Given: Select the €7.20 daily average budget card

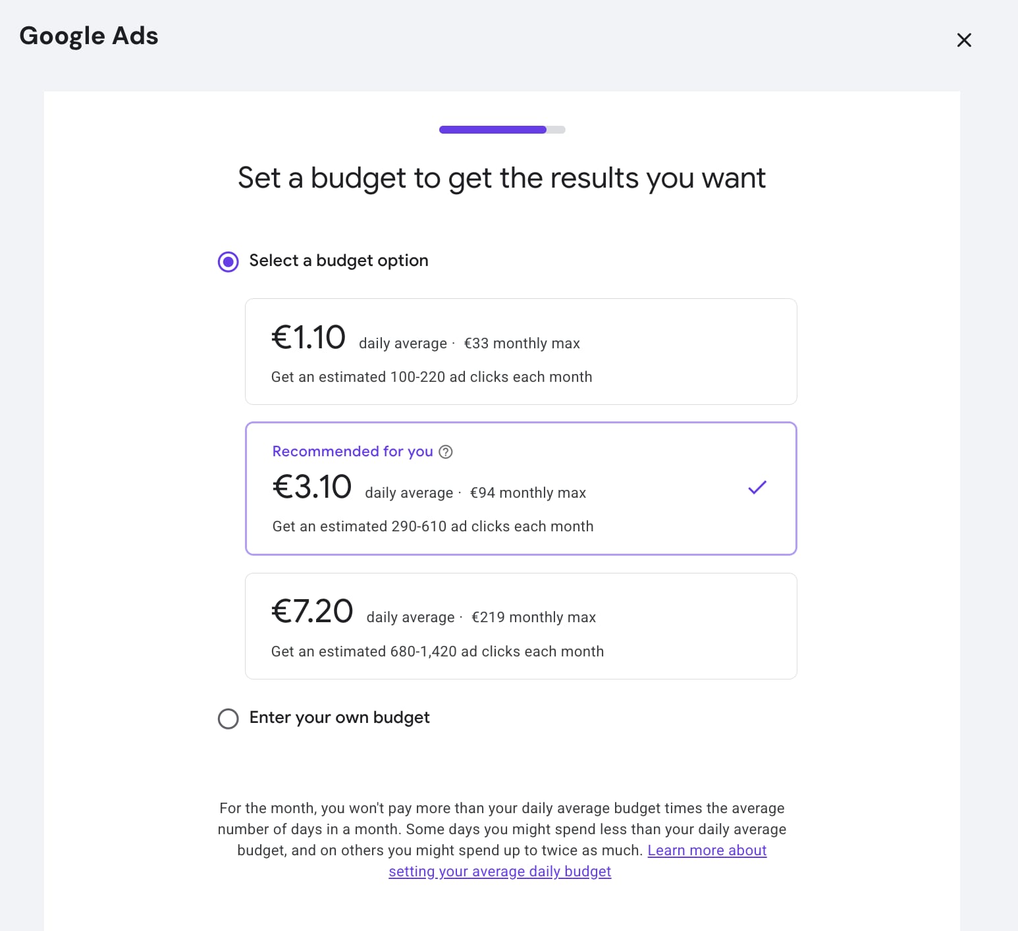Looking at the screenshot, I should 520,626.
